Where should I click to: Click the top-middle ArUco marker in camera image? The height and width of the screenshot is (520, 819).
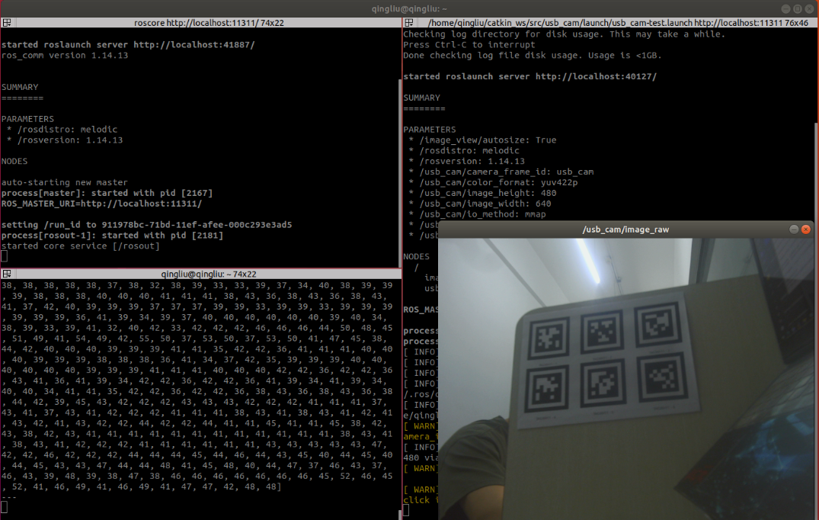pos(602,332)
